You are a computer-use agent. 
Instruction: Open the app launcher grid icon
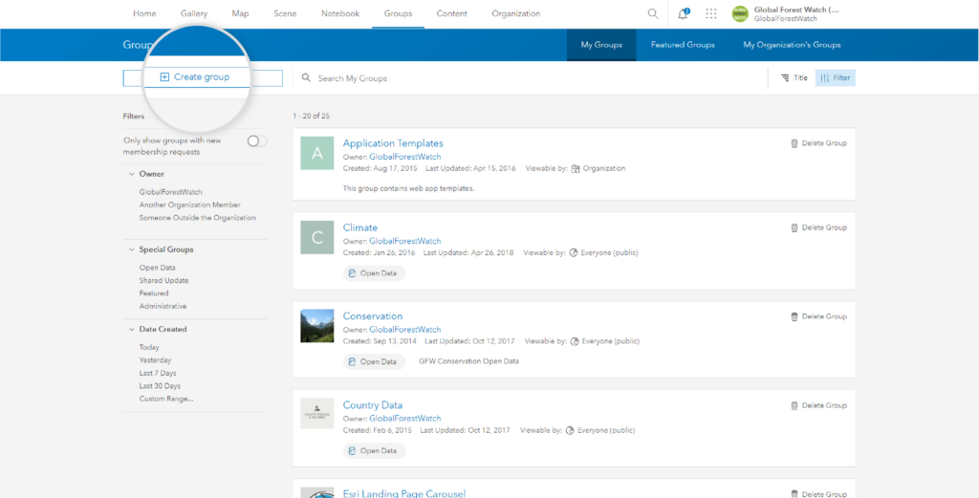[710, 13]
